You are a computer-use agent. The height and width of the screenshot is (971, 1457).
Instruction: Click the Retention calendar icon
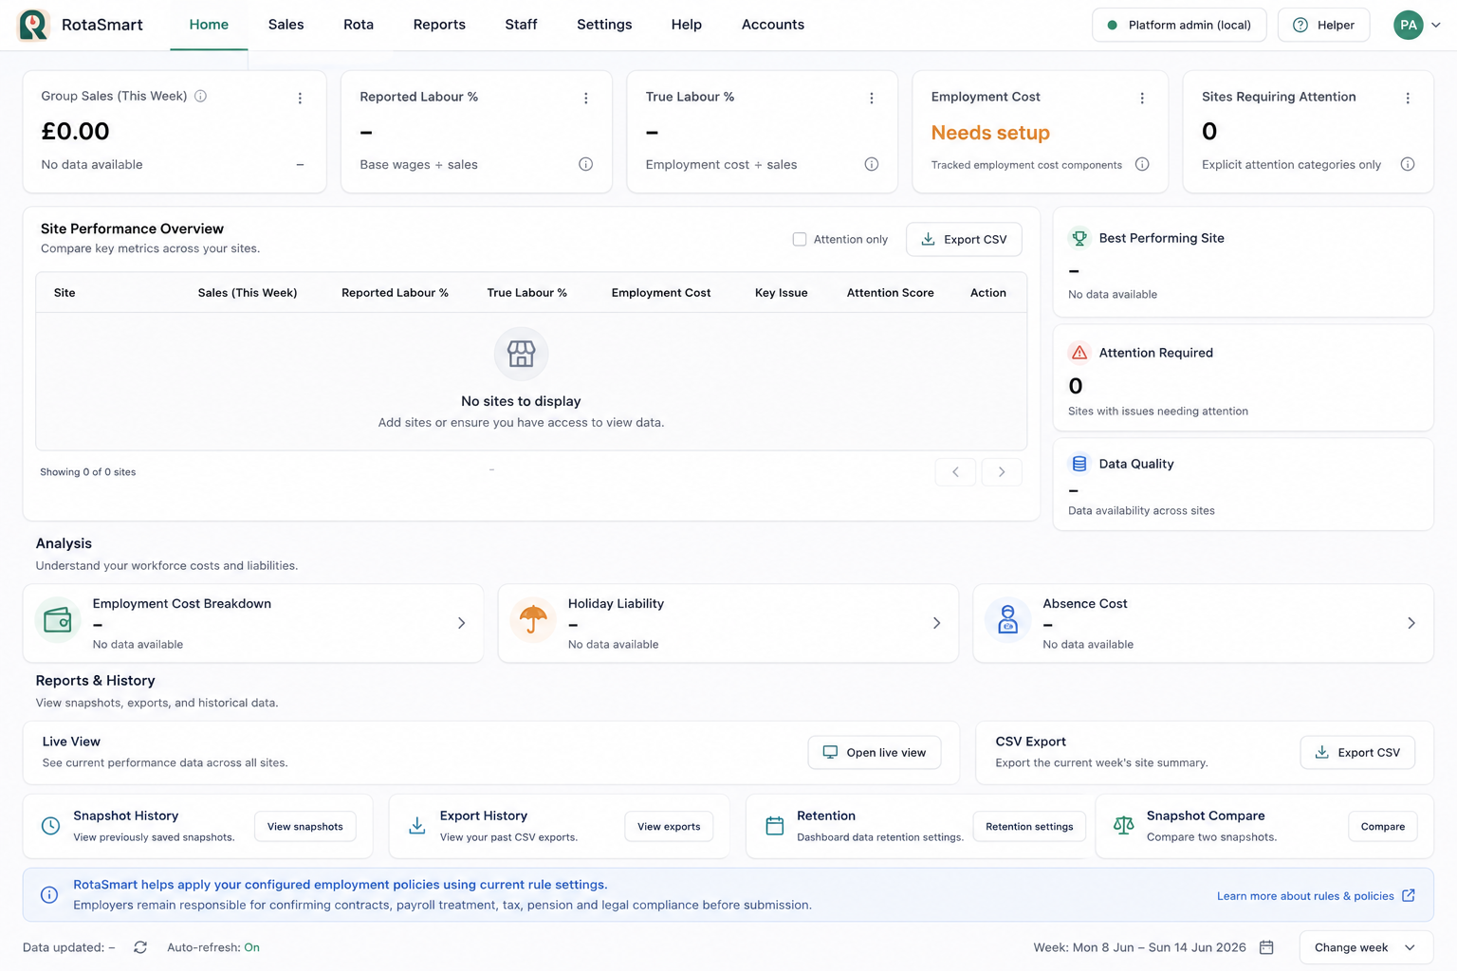774,826
